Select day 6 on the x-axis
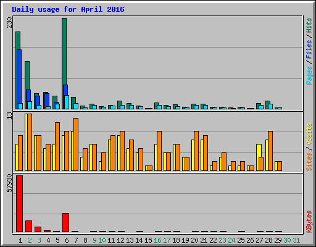The width and height of the screenshot is (316, 247). coord(67,240)
